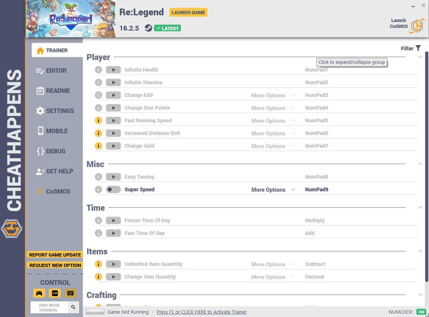Click the FIND MORE TRAINERS field
The image size is (429, 317).
(49, 307)
